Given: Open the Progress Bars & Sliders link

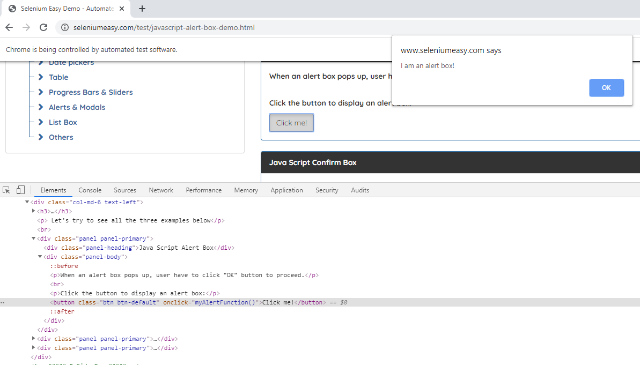Looking at the screenshot, I should point(91,92).
